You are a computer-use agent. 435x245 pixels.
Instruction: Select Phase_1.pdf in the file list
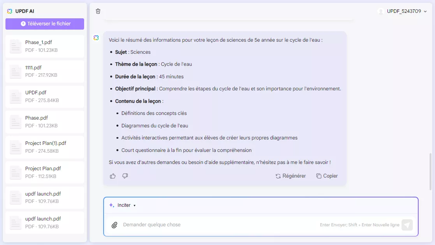pos(44,46)
